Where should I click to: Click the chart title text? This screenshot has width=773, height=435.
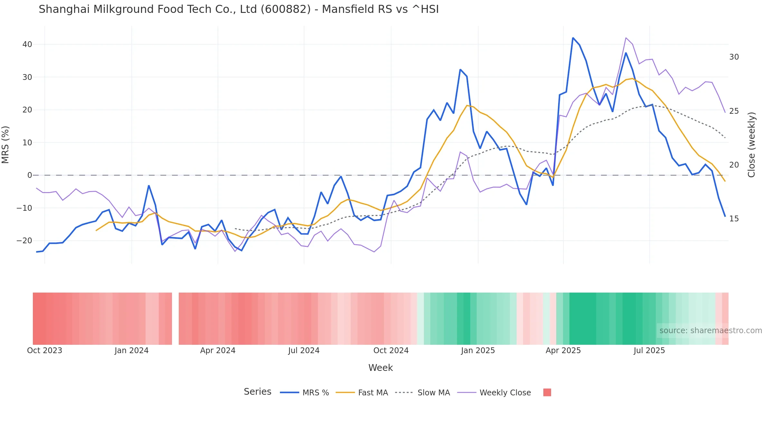[x=239, y=9]
